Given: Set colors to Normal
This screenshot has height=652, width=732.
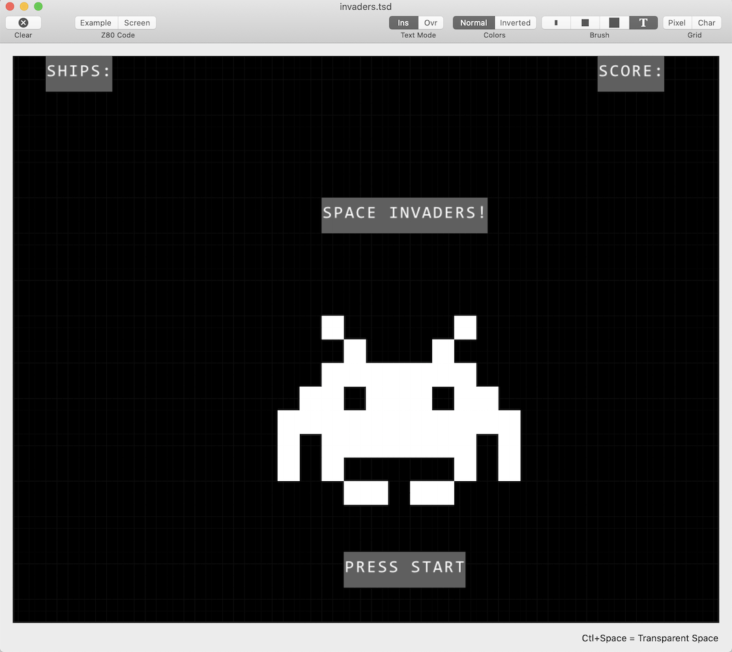Looking at the screenshot, I should 473,23.
